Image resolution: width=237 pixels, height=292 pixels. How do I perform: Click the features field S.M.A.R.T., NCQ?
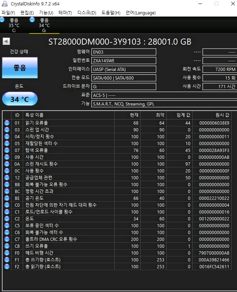(x=164, y=104)
